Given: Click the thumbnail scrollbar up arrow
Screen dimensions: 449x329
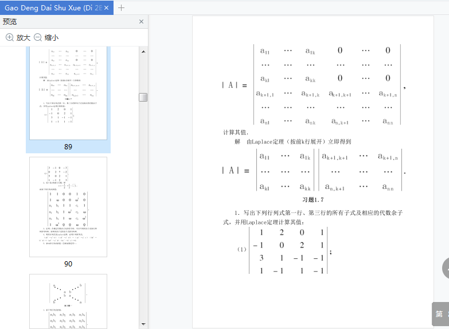Looking at the screenshot, I should (143, 52).
